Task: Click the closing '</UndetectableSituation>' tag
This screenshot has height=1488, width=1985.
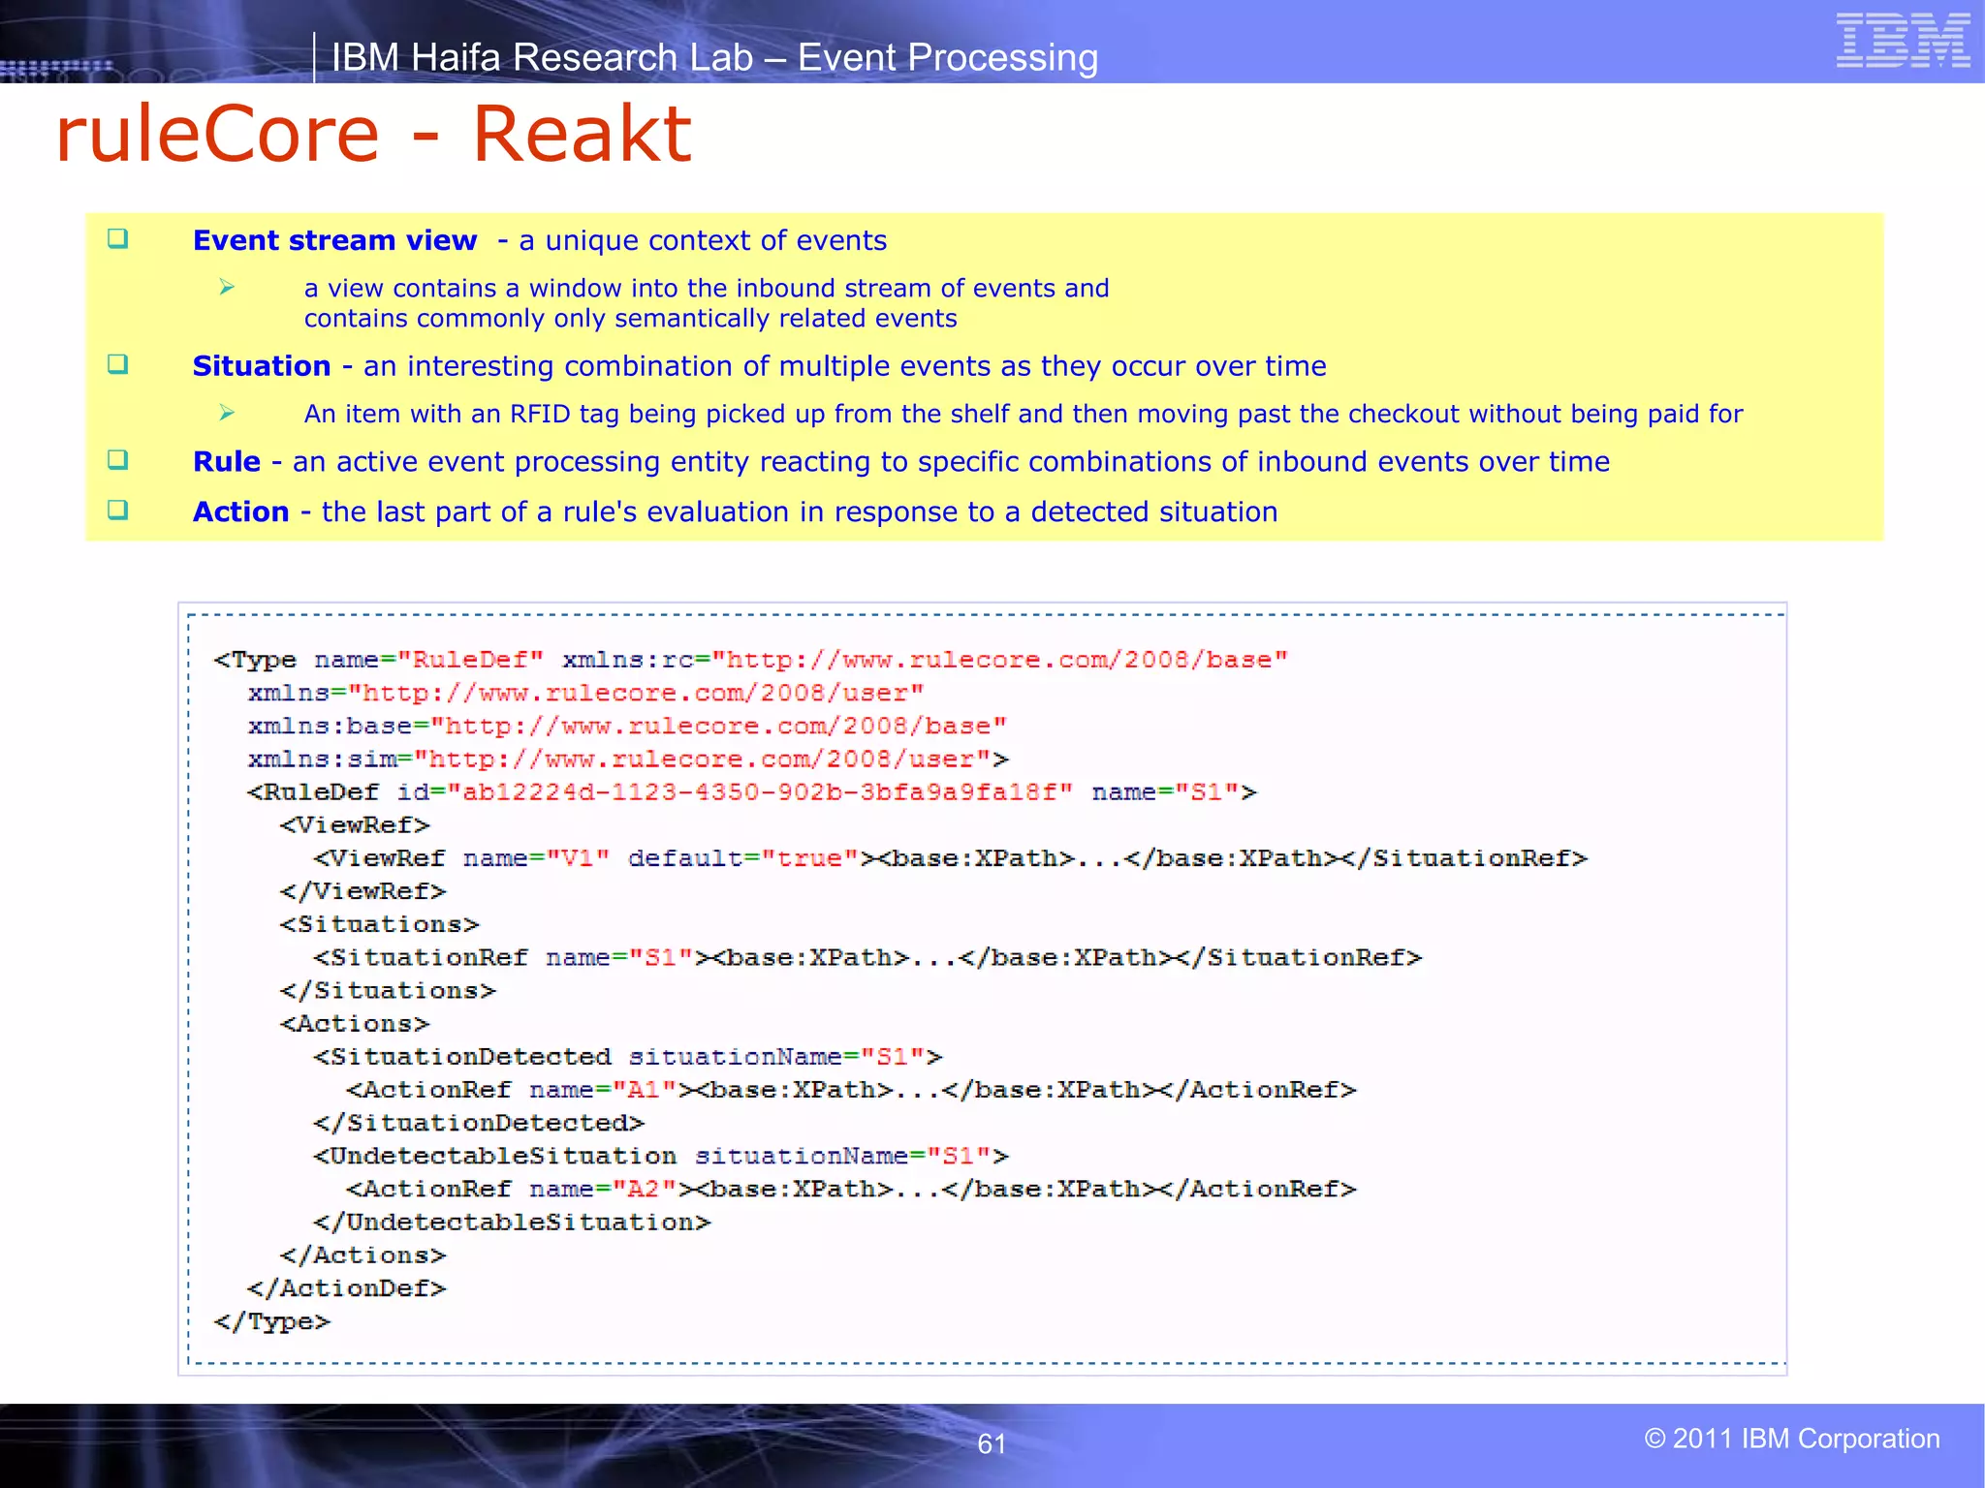Action: pyautogui.click(x=512, y=1223)
